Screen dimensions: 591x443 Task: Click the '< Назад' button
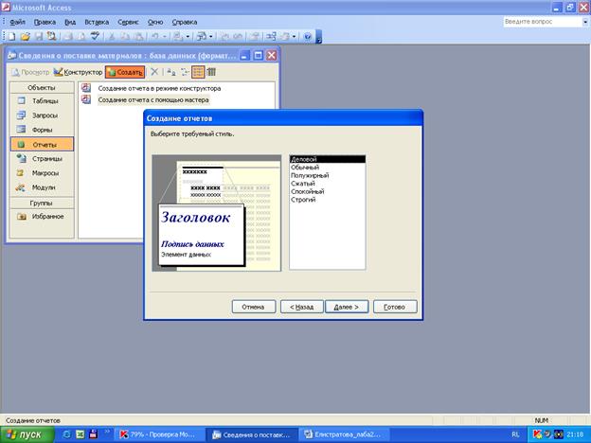(301, 307)
